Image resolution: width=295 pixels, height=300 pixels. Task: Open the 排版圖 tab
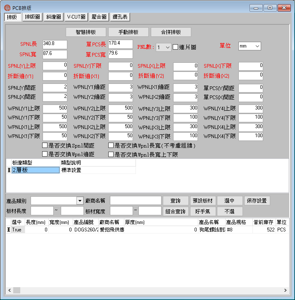point(32,17)
